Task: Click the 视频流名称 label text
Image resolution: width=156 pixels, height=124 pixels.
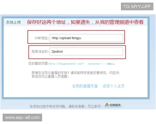Action: [40, 51]
